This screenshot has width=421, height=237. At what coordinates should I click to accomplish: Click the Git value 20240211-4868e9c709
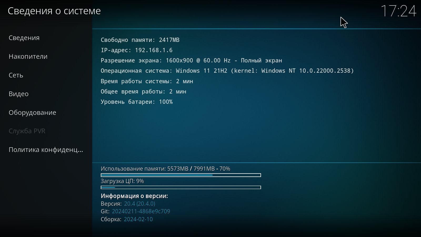[x=141, y=211]
